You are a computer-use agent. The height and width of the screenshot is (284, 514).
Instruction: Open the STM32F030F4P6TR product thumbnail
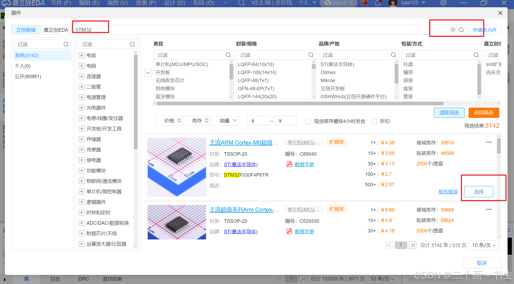[177, 167]
